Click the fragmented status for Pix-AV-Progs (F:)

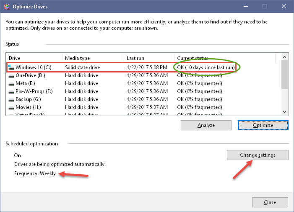tap(200, 91)
